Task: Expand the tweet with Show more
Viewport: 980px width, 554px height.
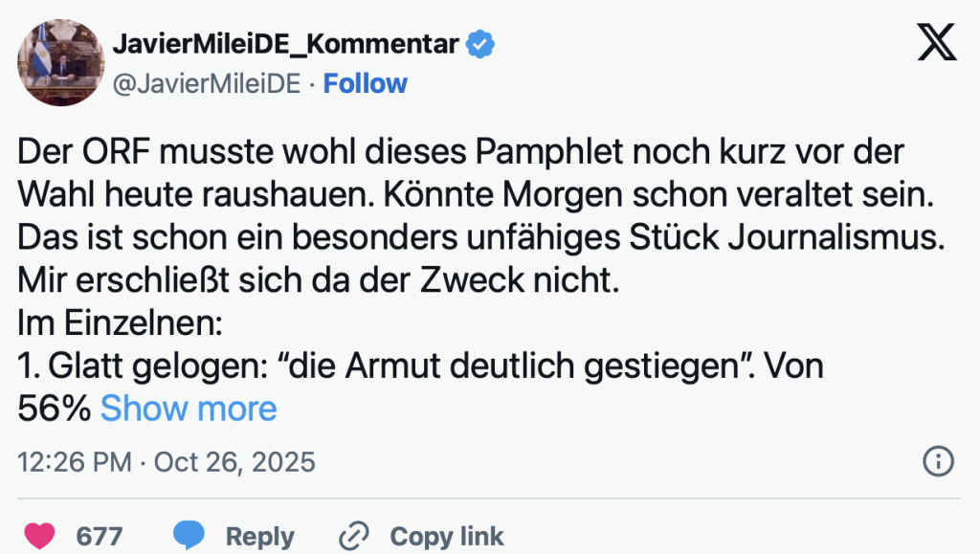Action: point(189,409)
